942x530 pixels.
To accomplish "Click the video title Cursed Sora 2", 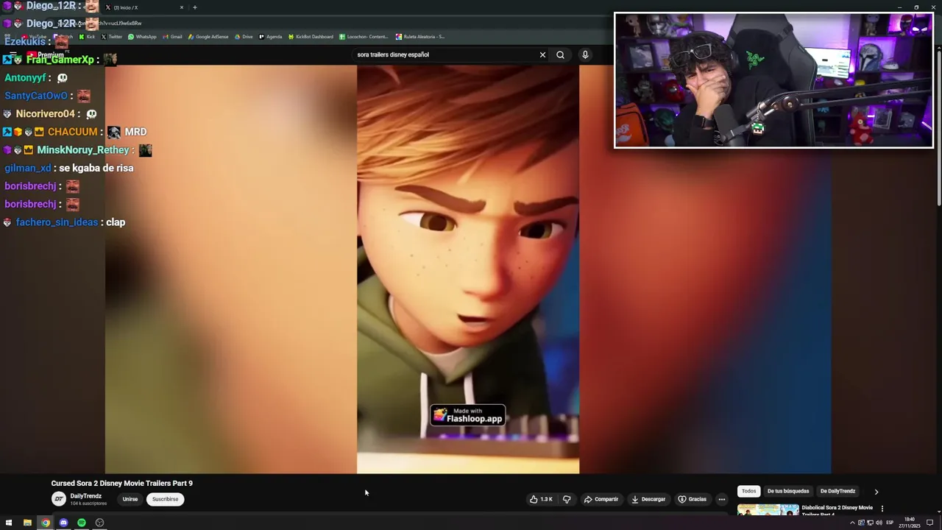I will click(x=121, y=484).
